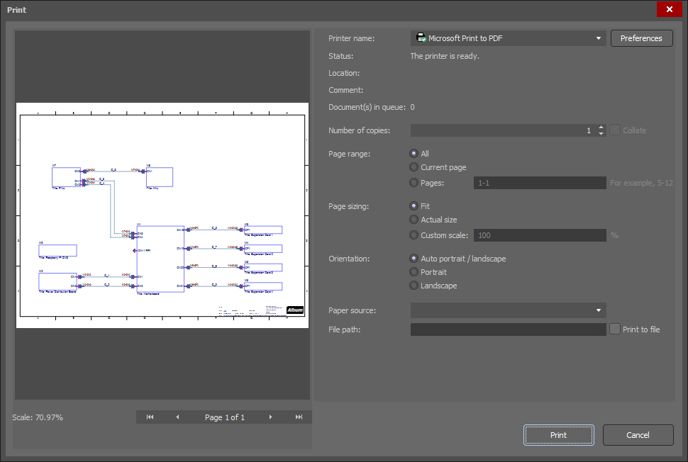Image resolution: width=688 pixels, height=462 pixels.
Task: Open the Paper source dropdown
Action: click(598, 310)
